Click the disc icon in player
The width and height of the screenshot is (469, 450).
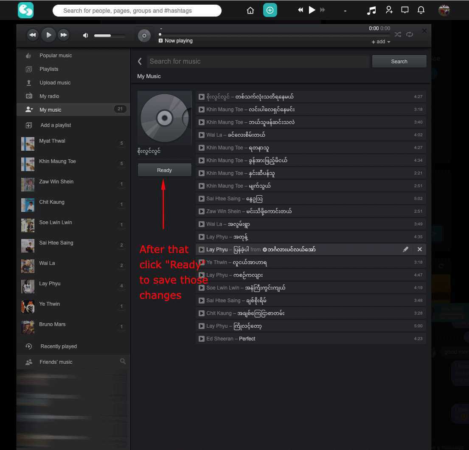coord(144,36)
